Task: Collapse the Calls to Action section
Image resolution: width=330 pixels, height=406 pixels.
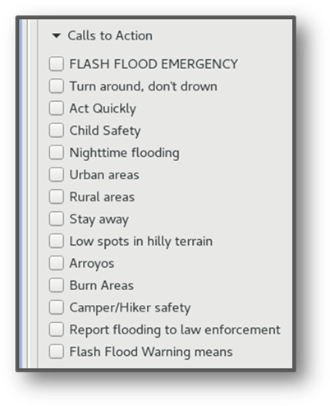Action: [57, 35]
